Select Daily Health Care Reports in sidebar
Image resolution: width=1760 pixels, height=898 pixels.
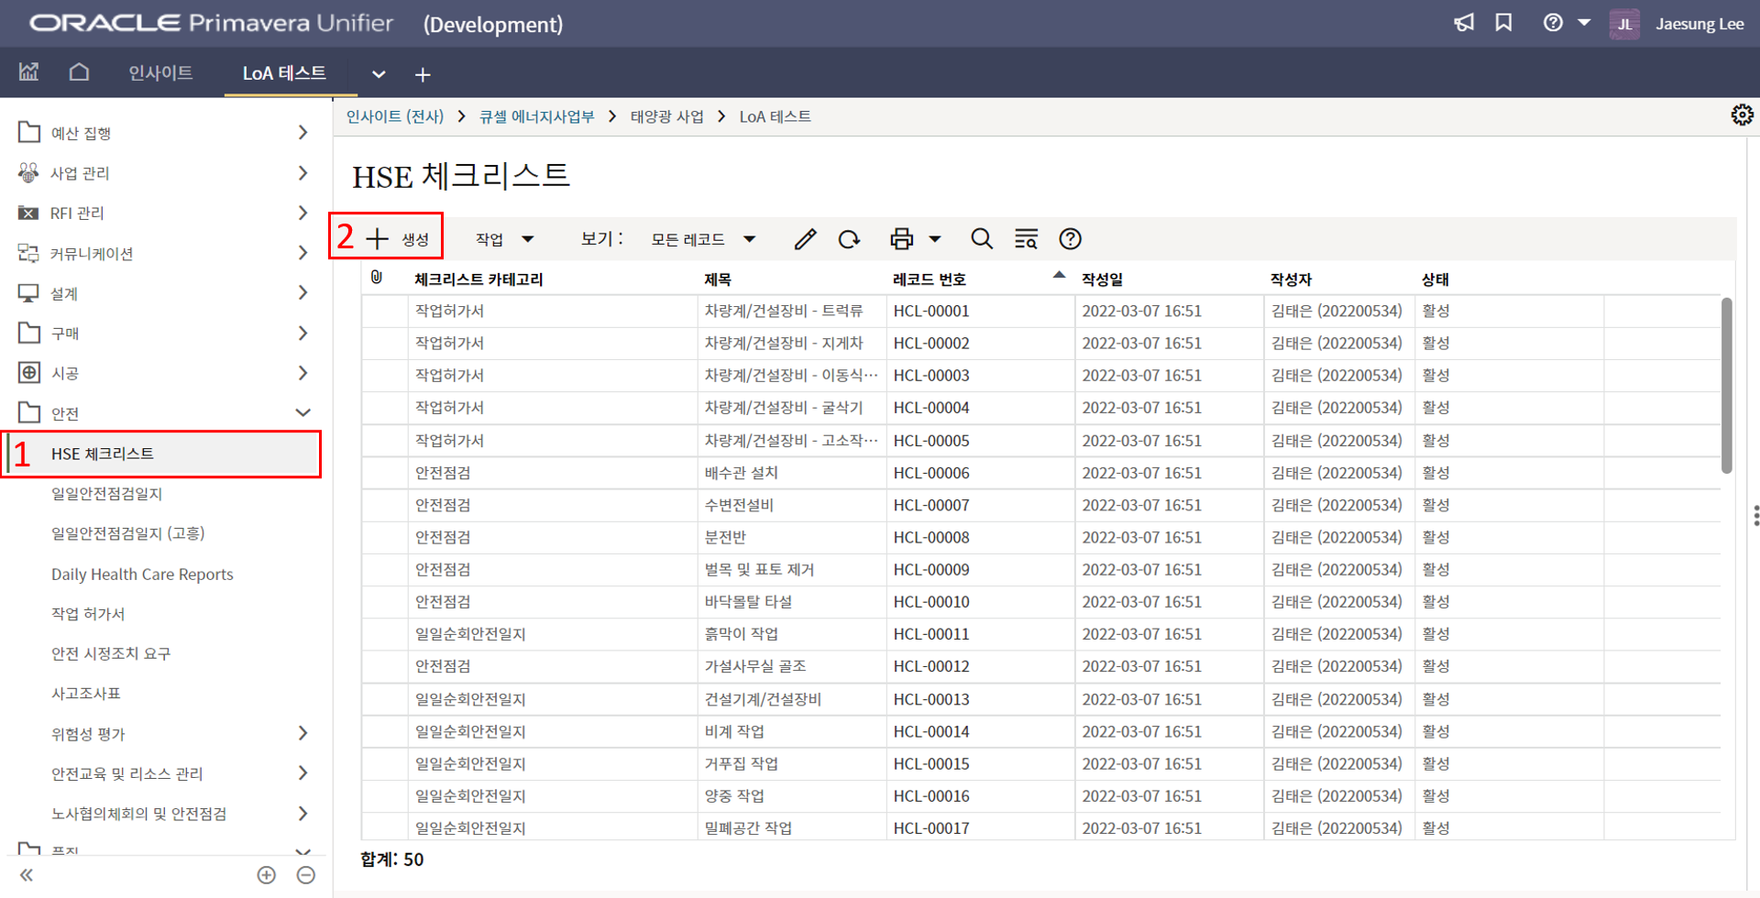(x=142, y=575)
